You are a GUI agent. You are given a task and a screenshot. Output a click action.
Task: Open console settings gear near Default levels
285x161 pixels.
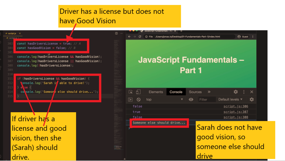coord(252,99)
